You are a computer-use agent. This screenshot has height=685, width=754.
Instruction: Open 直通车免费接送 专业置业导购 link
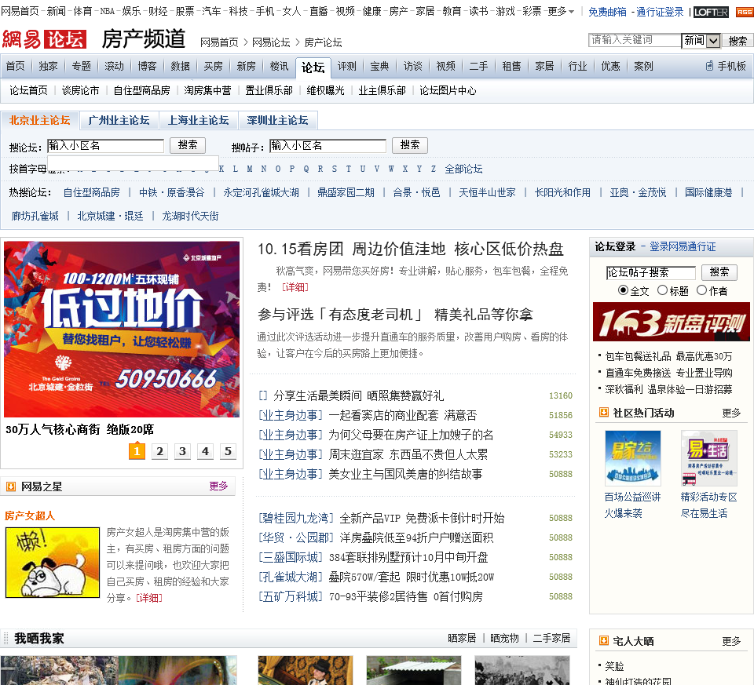point(668,373)
